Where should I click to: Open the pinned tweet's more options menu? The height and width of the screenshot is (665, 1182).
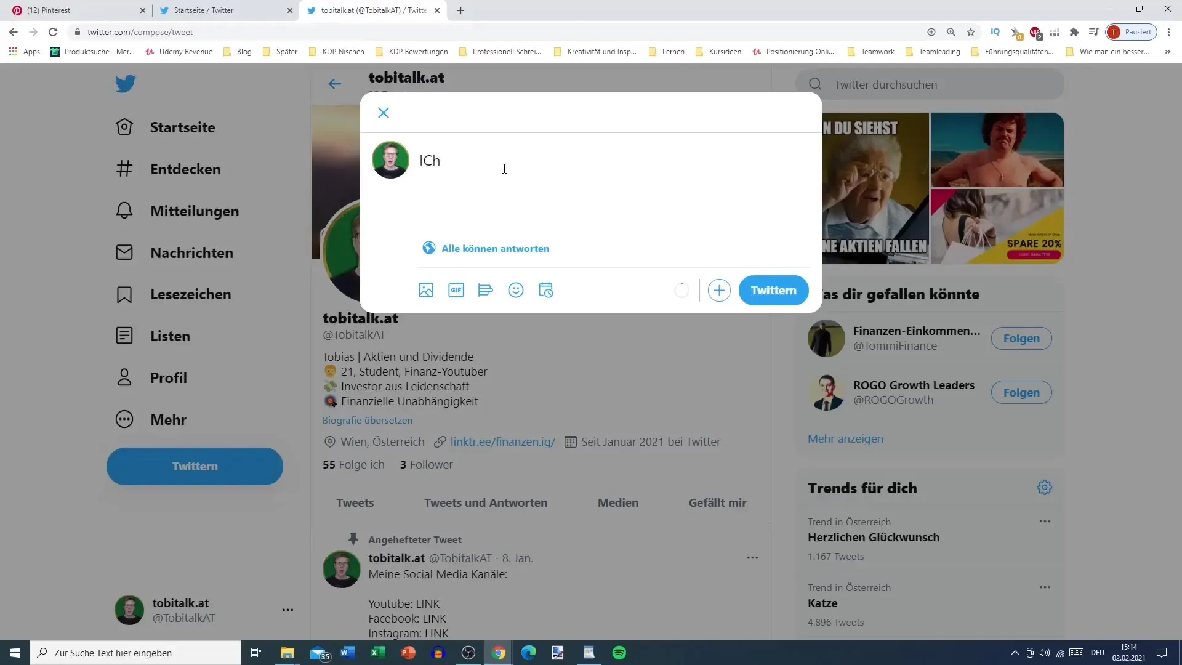click(752, 558)
